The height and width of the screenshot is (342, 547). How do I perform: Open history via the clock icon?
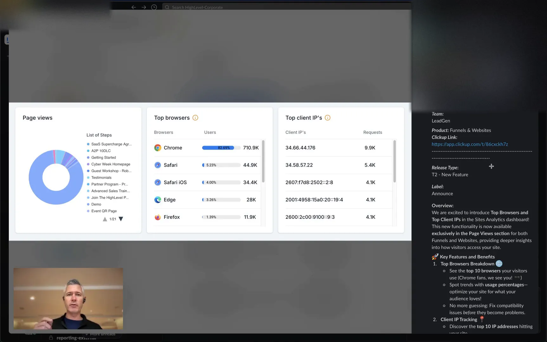pos(154,7)
